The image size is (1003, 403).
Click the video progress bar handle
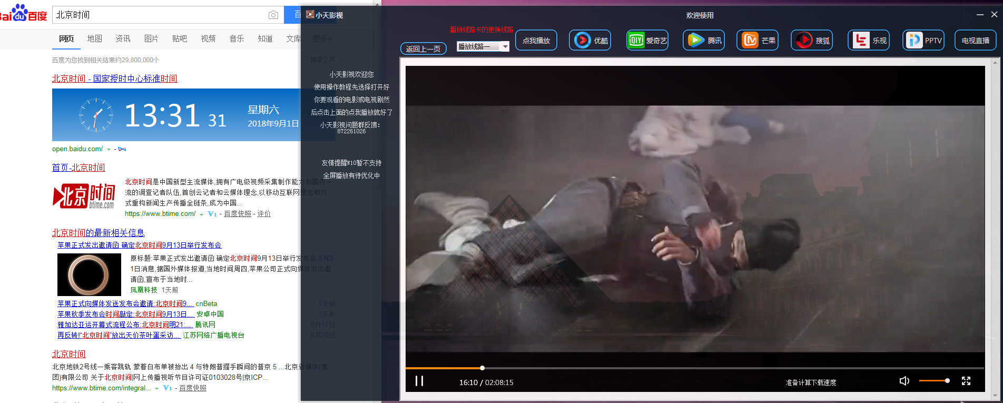[x=482, y=368]
